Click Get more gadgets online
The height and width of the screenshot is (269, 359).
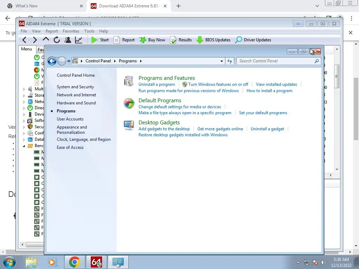pos(220,129)
